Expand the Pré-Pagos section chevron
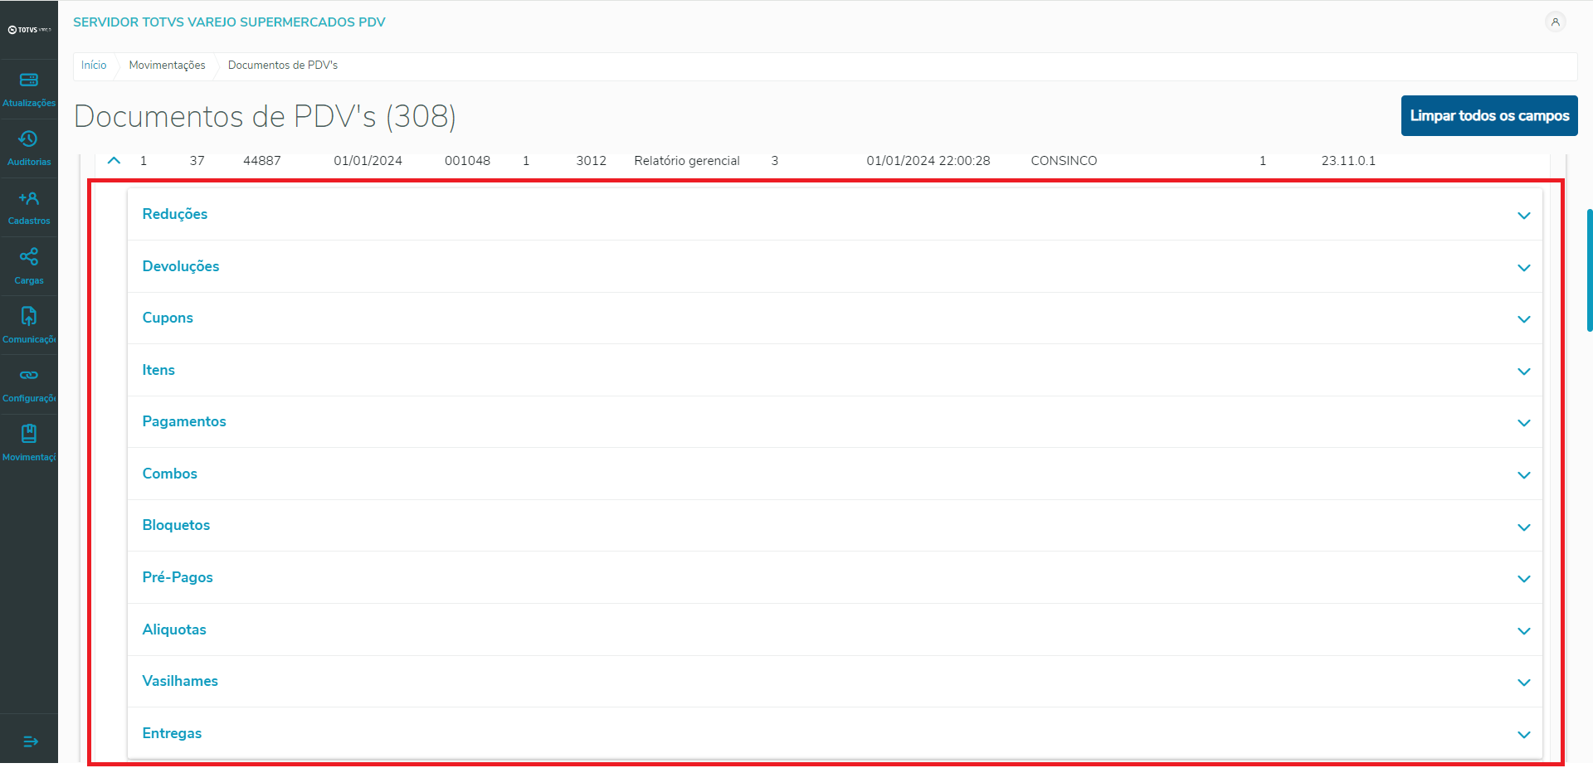 1524,579
